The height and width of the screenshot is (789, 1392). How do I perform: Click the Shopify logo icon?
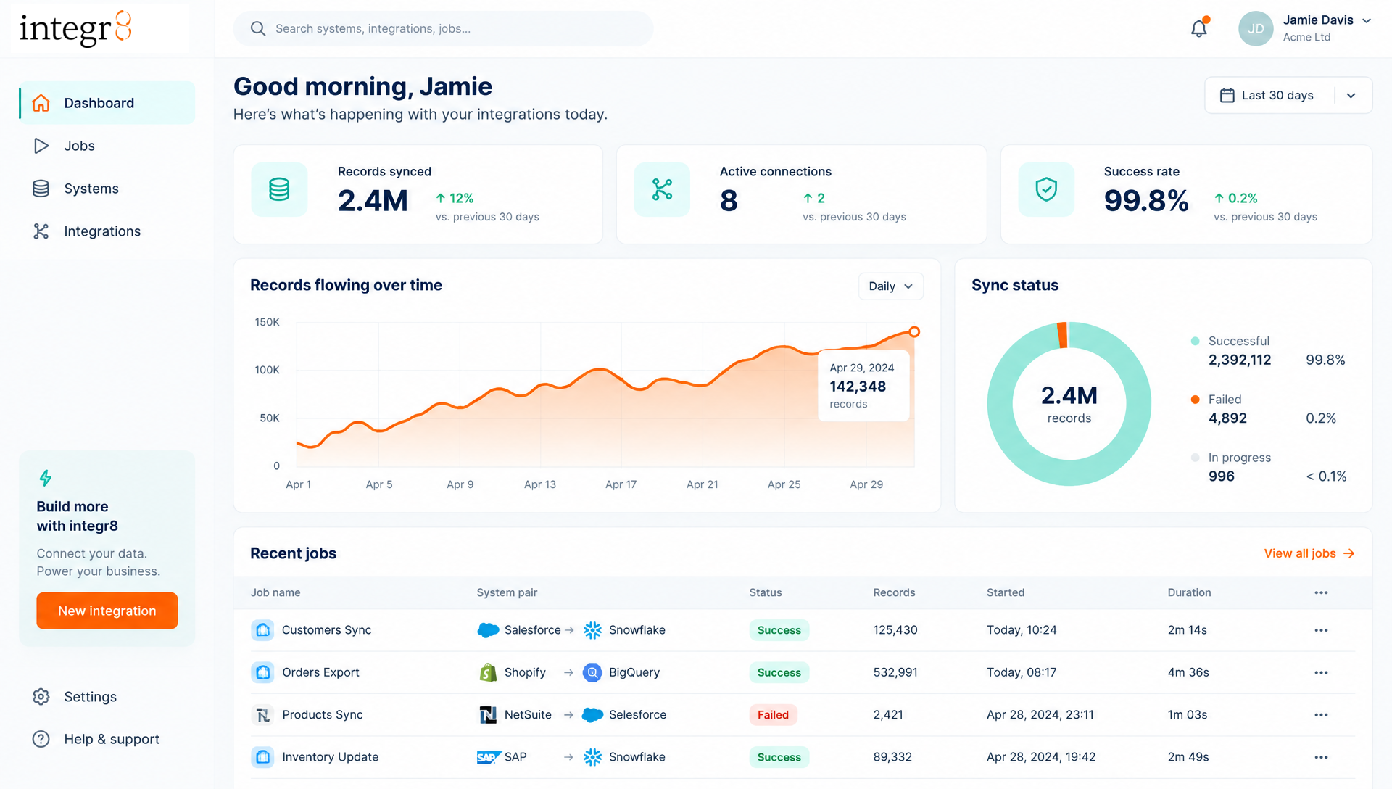(x=488, y=672)
